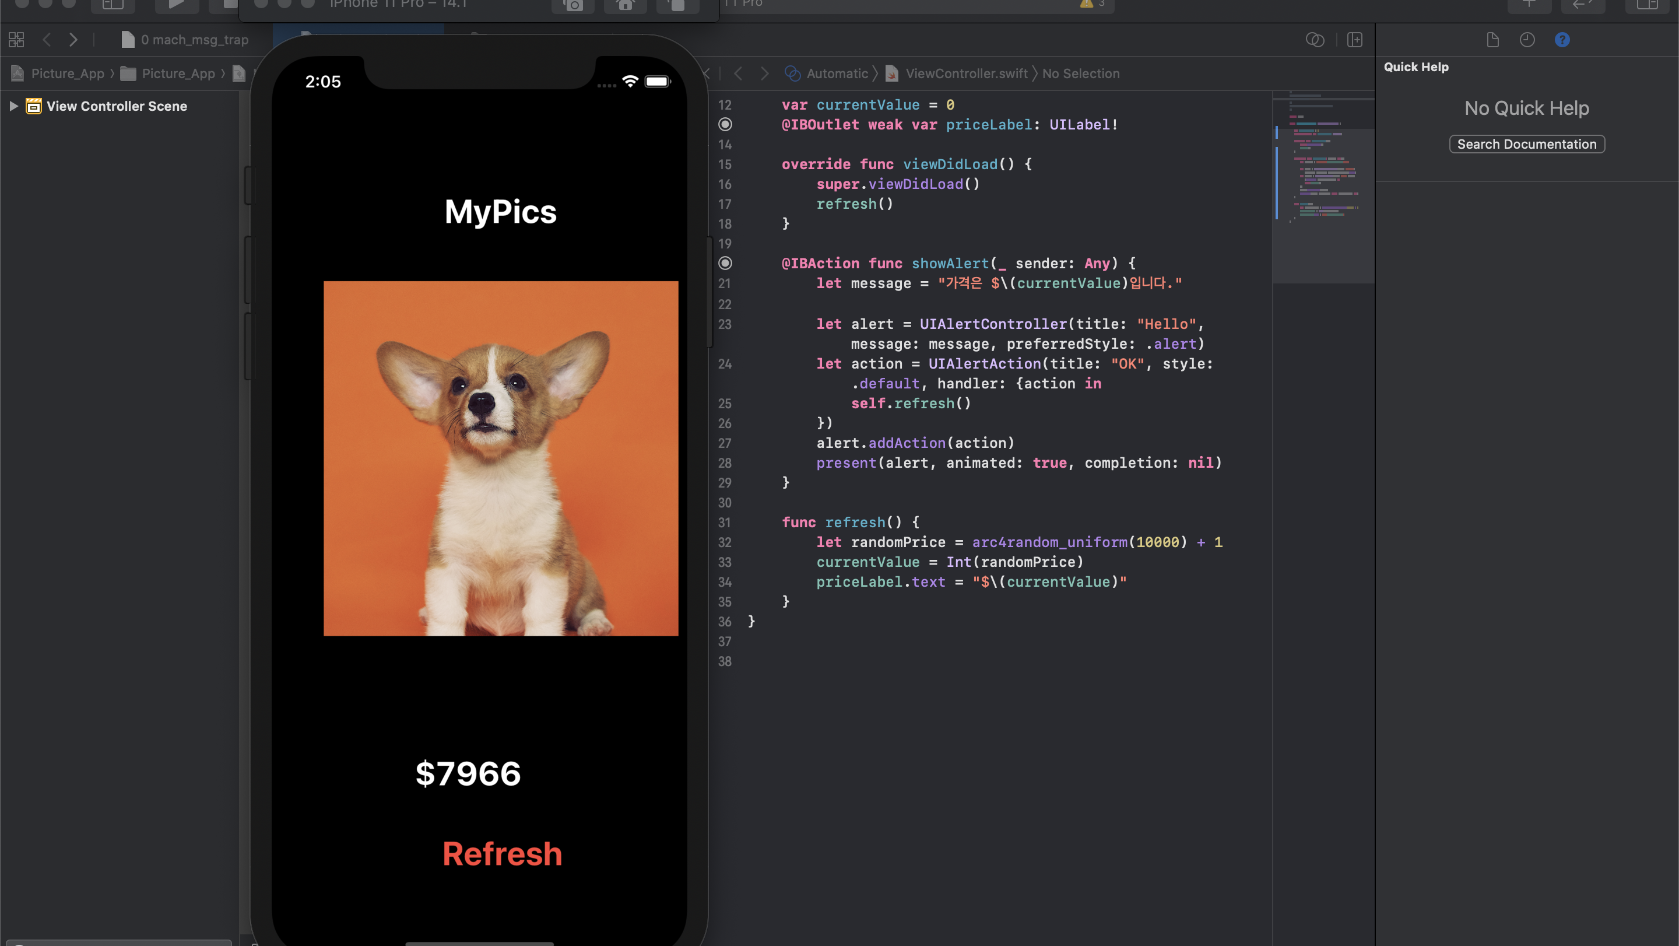Click the priceLabel IBOutlet connection circle
The height and width of the screenshot is (946, 1679).
tap(725, 125)
